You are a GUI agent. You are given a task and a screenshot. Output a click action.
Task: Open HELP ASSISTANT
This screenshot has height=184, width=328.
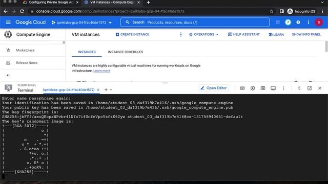[x=244, y=34]
